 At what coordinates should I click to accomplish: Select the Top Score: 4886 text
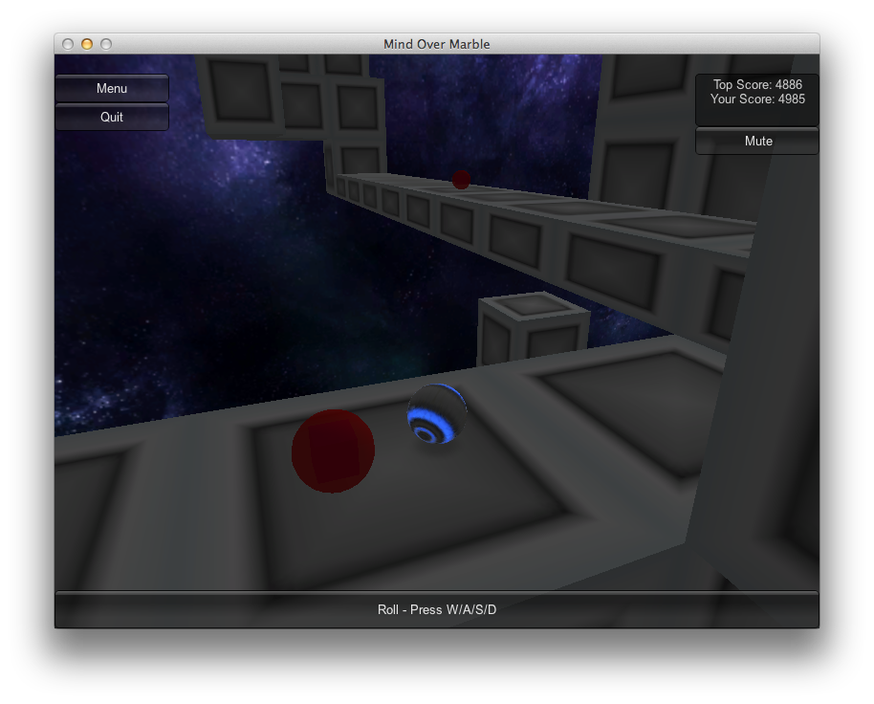coord(757,85)
